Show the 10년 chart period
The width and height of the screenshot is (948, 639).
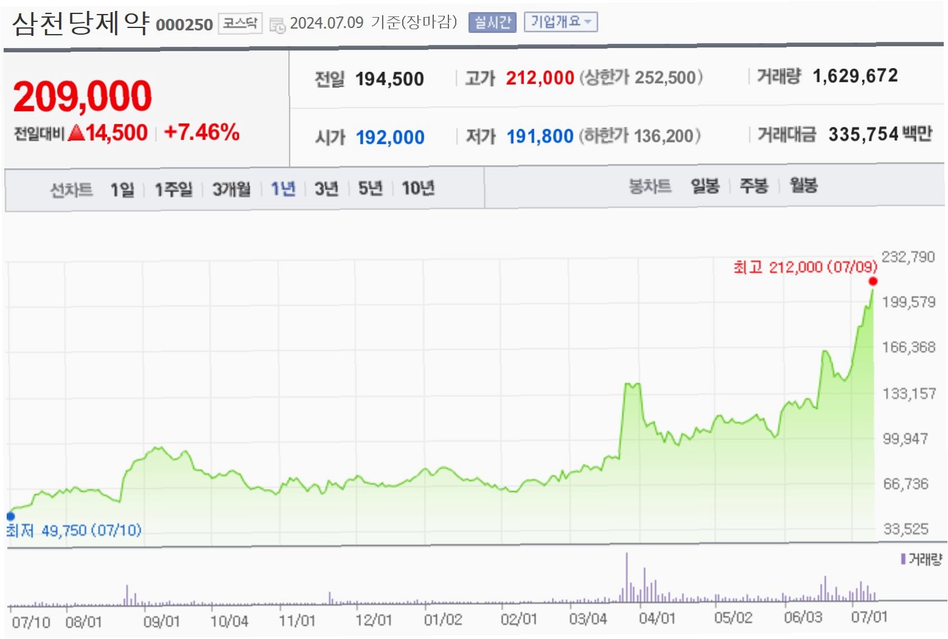418,188
